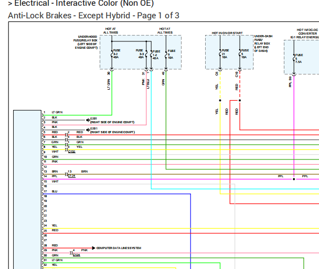This screenshot has width=319, height=269.
Task: Click pin 11 PNK label
Action: tap(55, 162)
